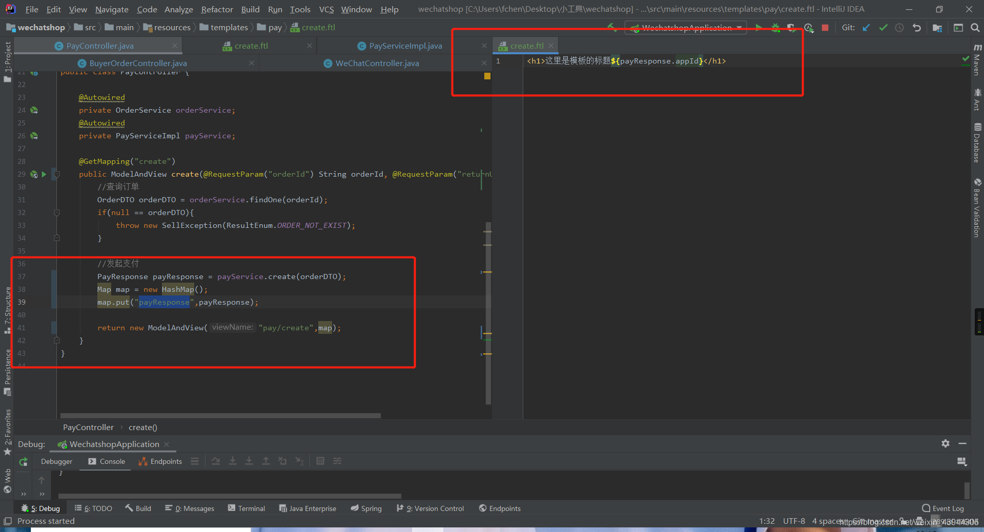This screenshot has width=984, height=532.
Task: Toggle the Persistence tool window
Action: coord(7,372)
